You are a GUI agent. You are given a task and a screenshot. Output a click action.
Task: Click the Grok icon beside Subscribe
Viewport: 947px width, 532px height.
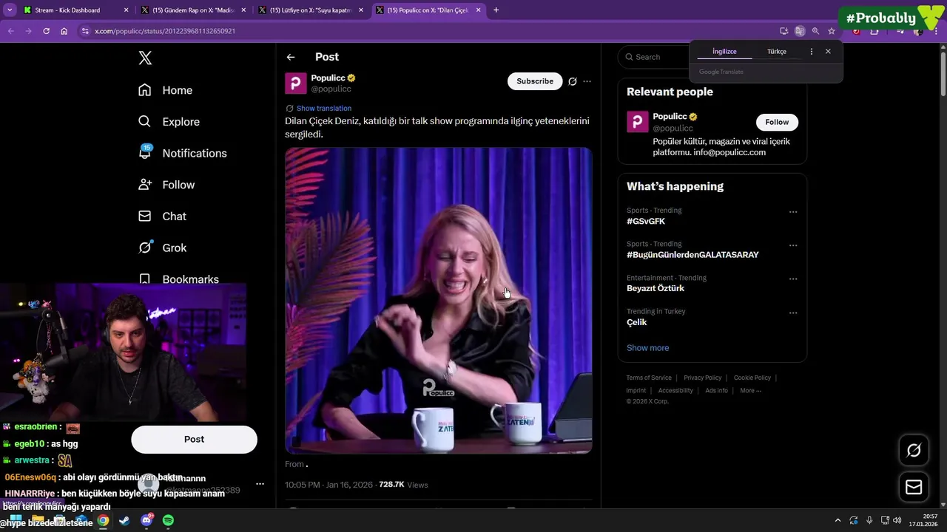572,81
